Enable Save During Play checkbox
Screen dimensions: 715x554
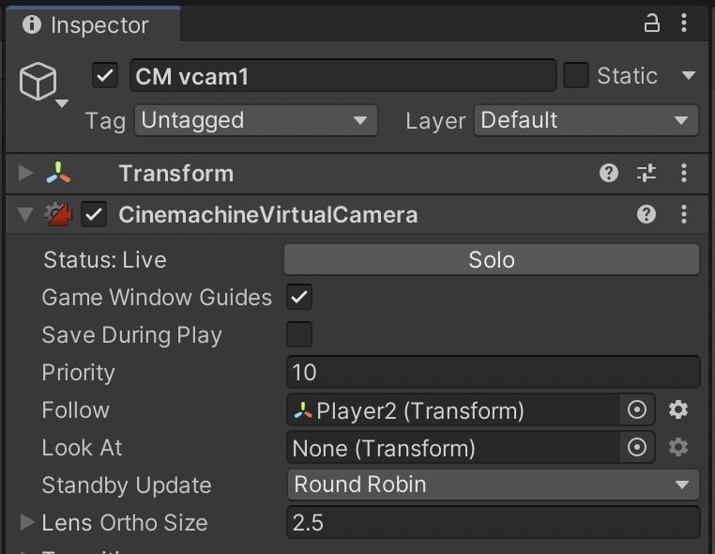pos(299,335)
